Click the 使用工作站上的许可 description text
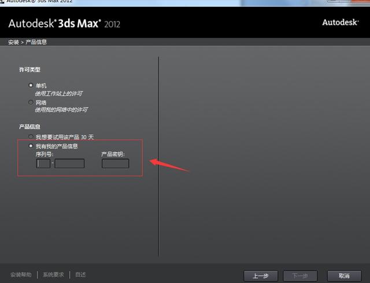This screenshot has height=283, width=370. pos(59,93)
